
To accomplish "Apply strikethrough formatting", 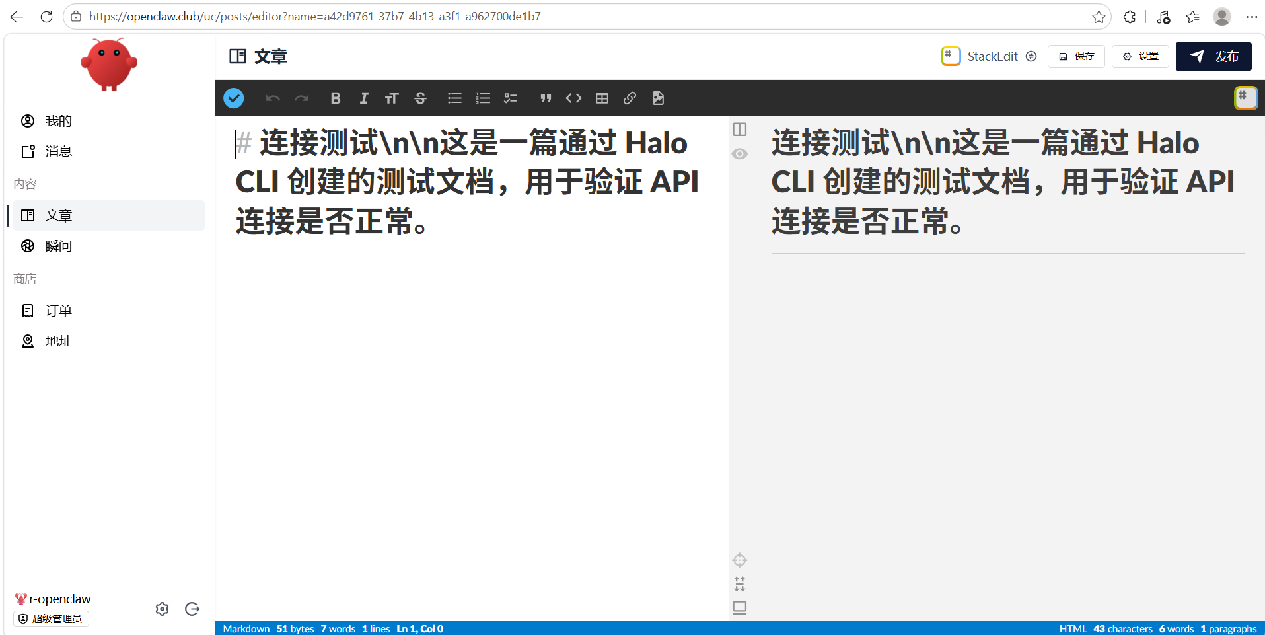I will tap(420, 98).
